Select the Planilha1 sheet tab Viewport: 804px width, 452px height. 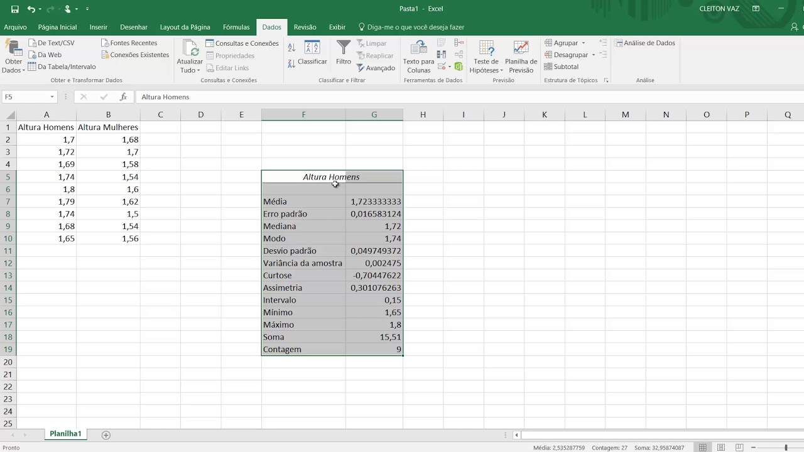point(65,434)
